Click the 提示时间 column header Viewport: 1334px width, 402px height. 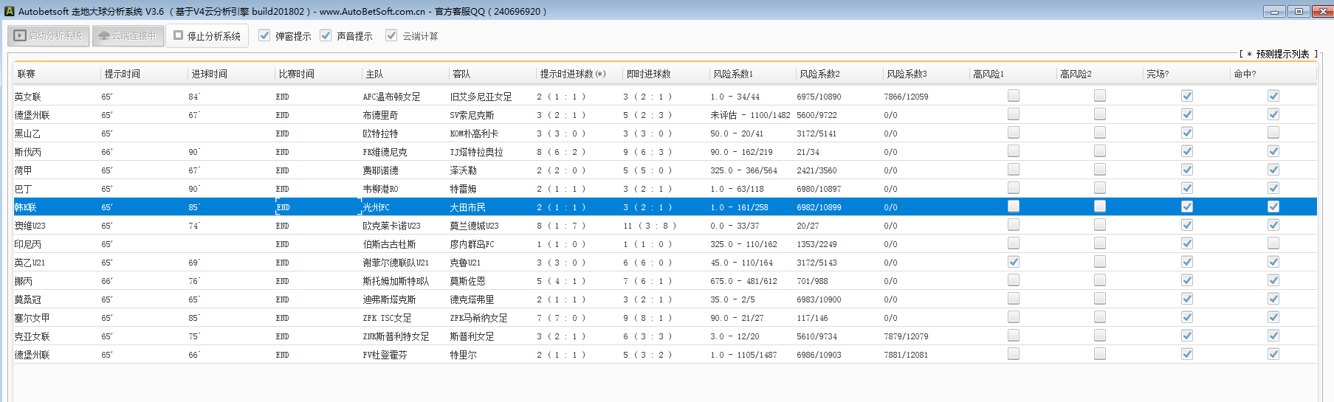122,74
